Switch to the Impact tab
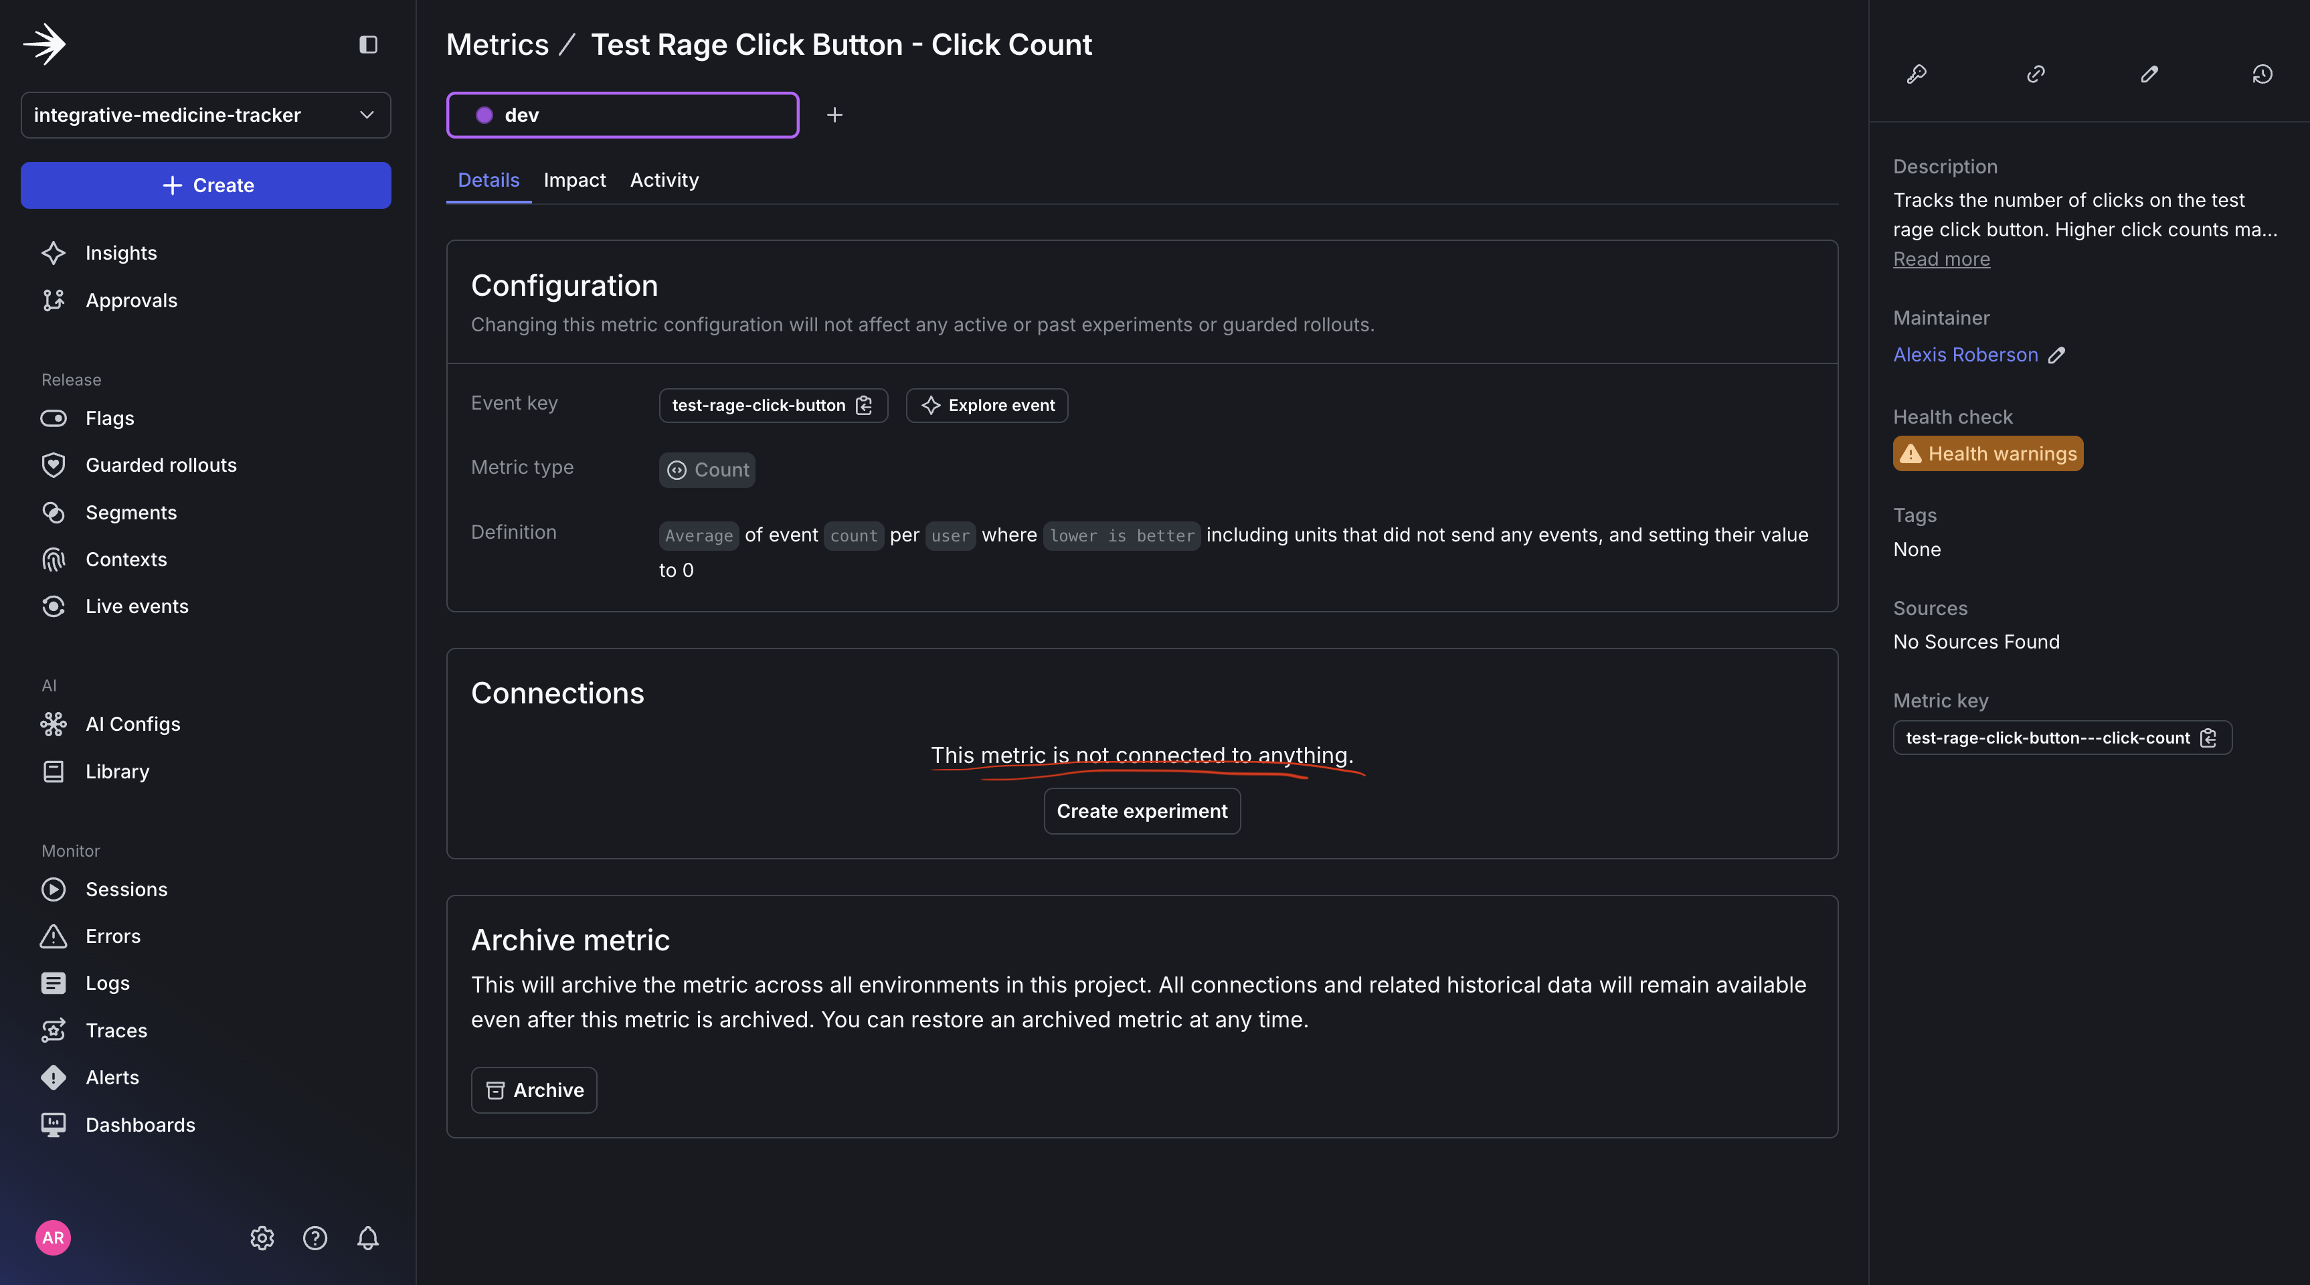Viewport: 2310px width, 1285px height. tap(575, 179)
